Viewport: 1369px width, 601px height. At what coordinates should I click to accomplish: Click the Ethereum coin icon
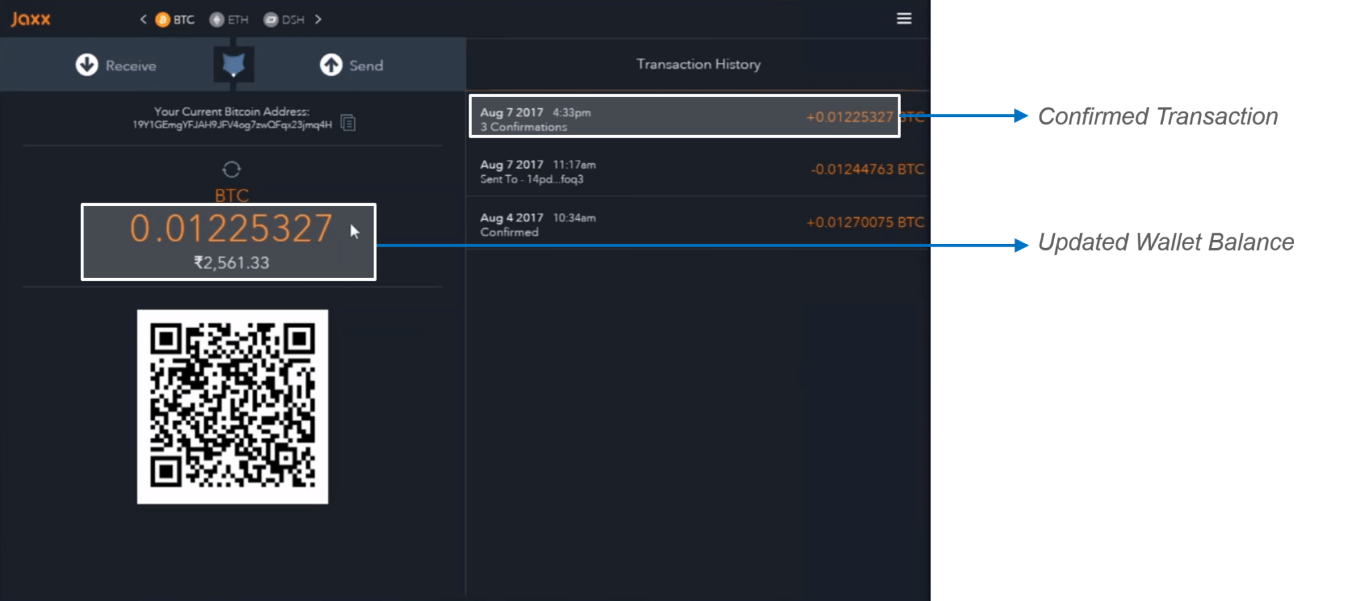pos(217,20)
